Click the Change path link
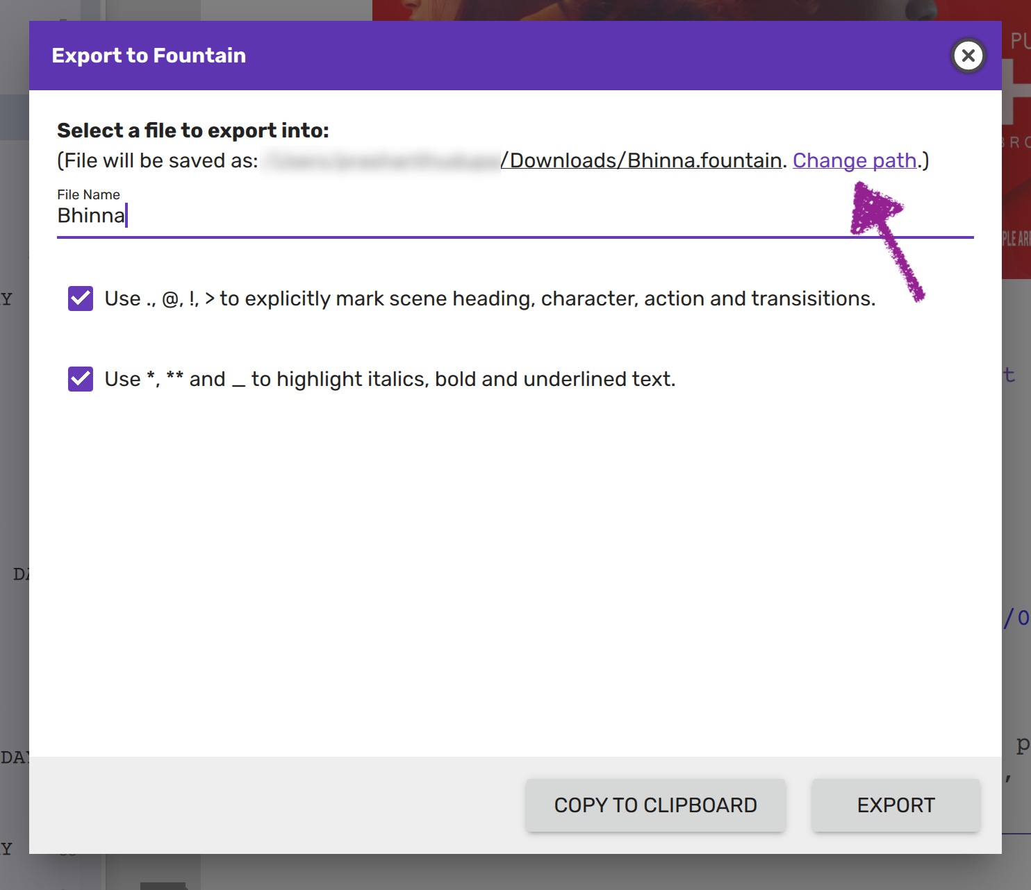 point(854,160)
